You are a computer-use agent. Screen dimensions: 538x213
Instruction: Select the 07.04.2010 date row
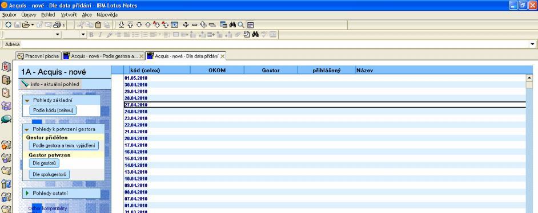click(324, 199)
